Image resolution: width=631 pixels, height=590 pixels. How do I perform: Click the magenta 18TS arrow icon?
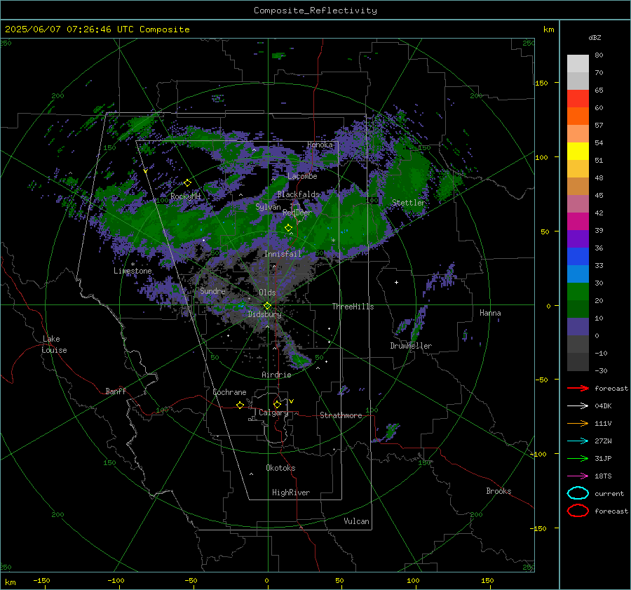(578, 476)
